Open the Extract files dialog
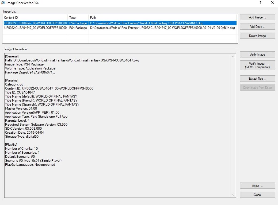Viewport: 278px width, 205px height. [x=257, y=78]
